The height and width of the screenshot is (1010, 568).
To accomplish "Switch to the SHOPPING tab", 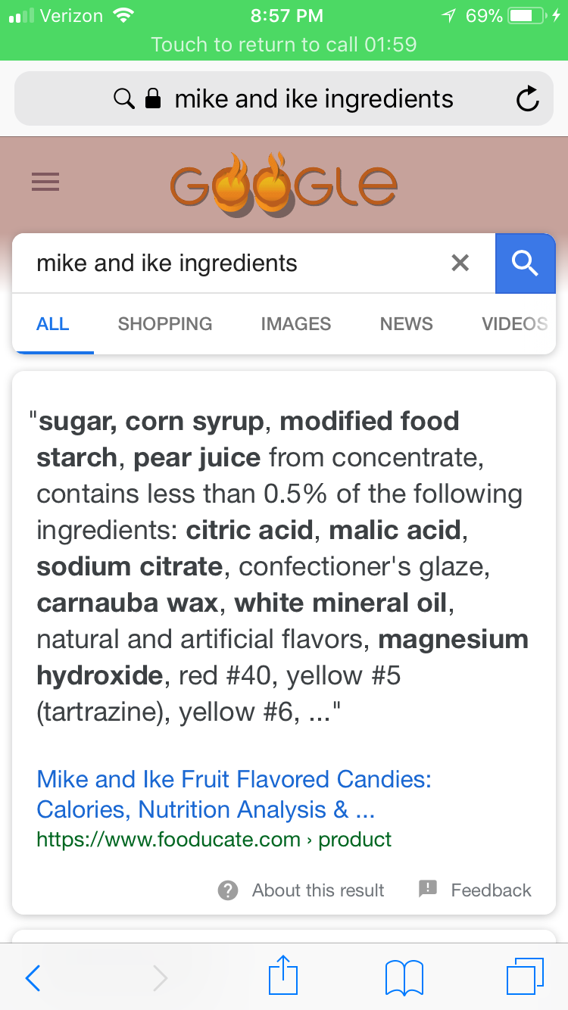I will (165, 324).
